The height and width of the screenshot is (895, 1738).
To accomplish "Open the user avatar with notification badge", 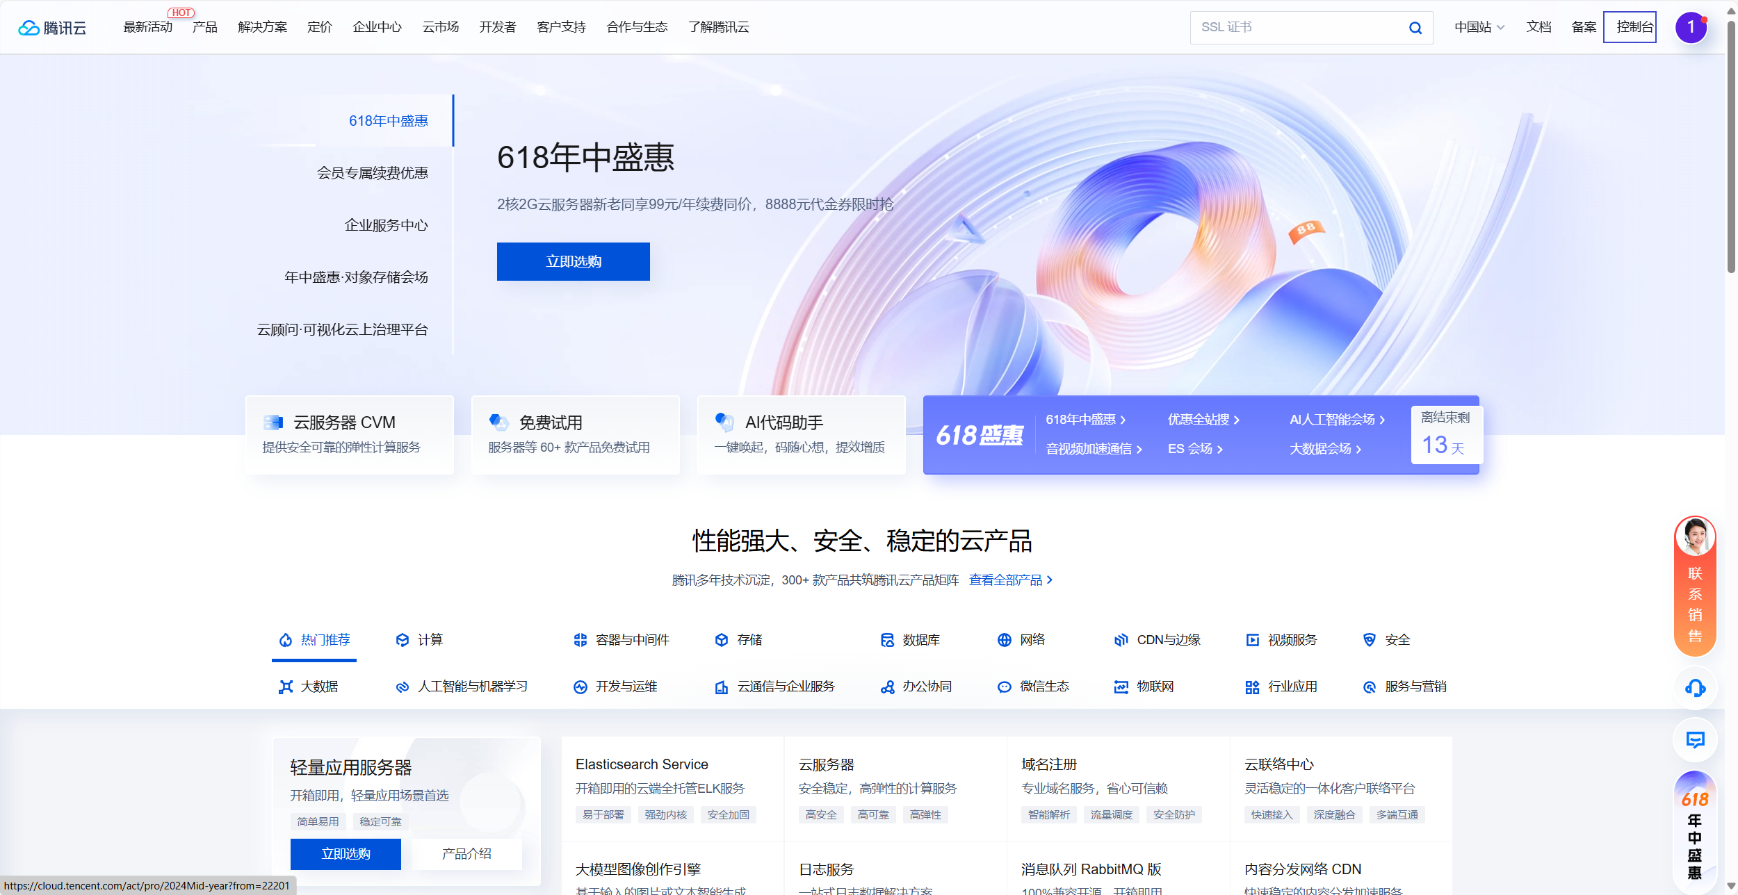I will coord(1691,28).
